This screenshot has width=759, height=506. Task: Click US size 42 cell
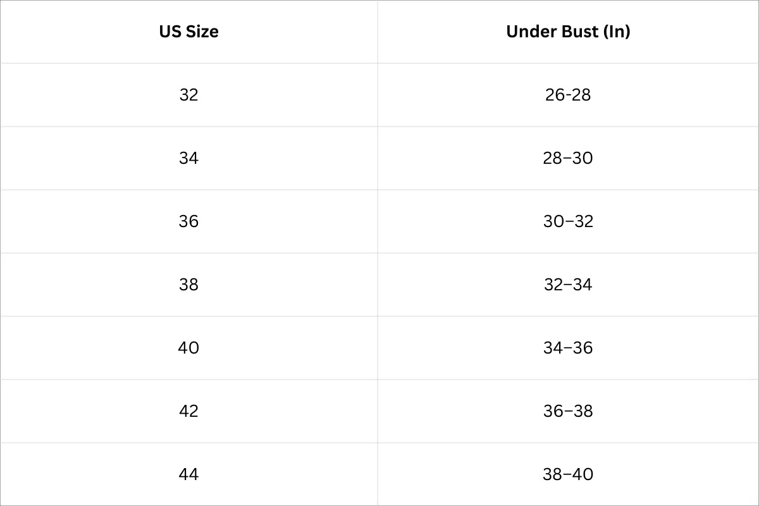[188, 411]
